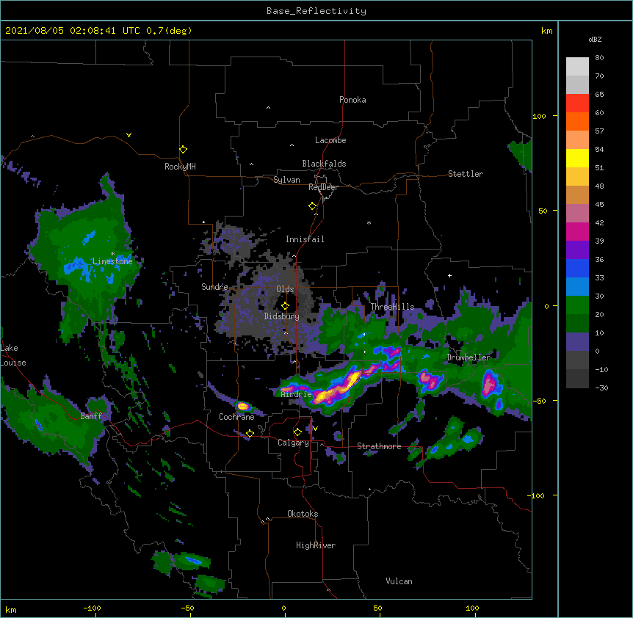The image size is (633, 618).
Task: Click the light blue 30-33 dBZ legend band
Action: pos(577,287)
